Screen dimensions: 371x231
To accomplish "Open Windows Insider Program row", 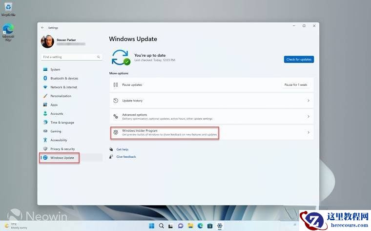I will [x=211, y=132].
